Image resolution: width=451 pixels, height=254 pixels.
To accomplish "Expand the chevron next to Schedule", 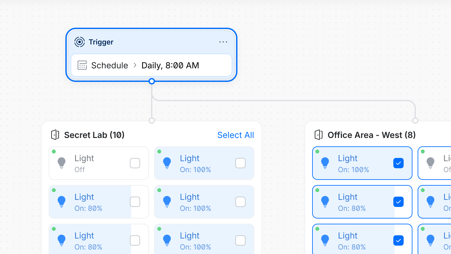I will point(135,65).
